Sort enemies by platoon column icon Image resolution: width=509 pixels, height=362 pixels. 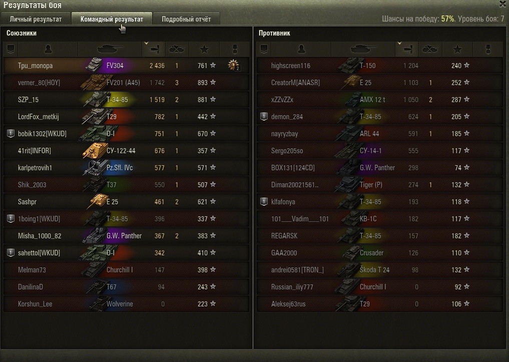pyautogui.click(x=264, y=50)
